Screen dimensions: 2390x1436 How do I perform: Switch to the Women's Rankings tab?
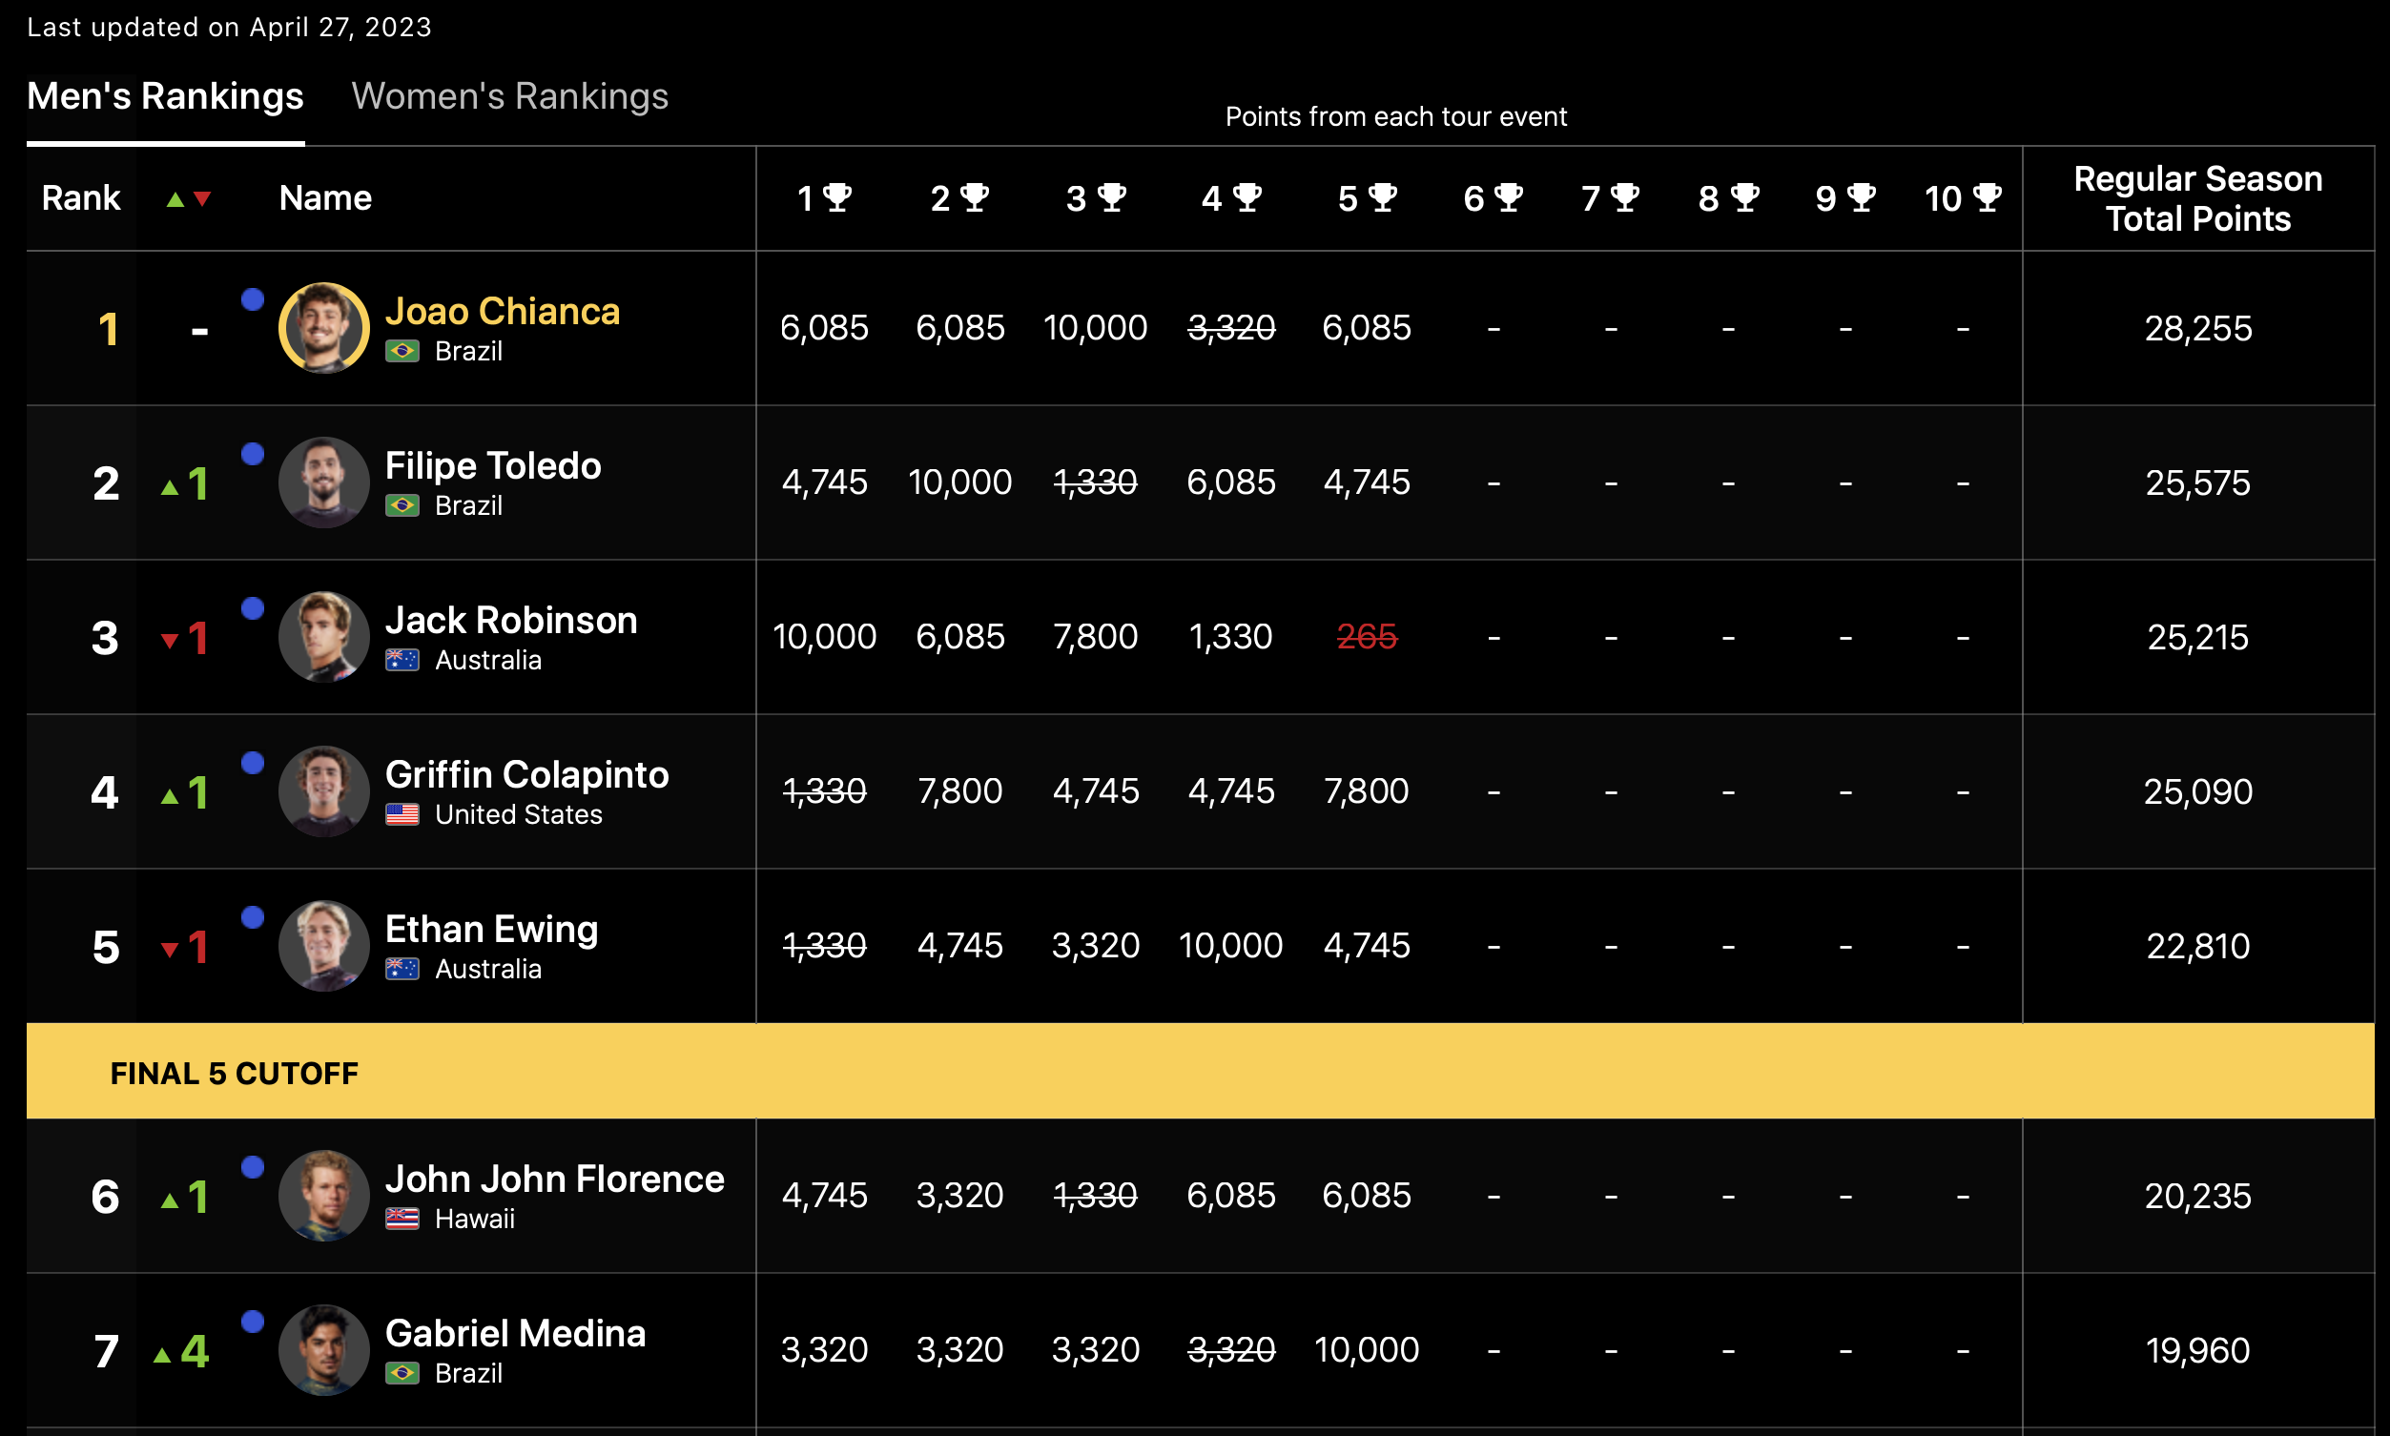[x=509, y=96]
